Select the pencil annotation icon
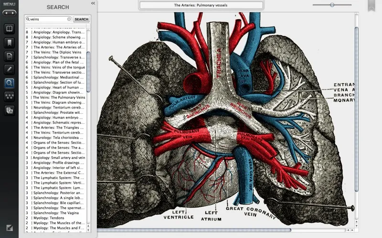The height and width of the screenshot is (238, 382). (9, 69)
